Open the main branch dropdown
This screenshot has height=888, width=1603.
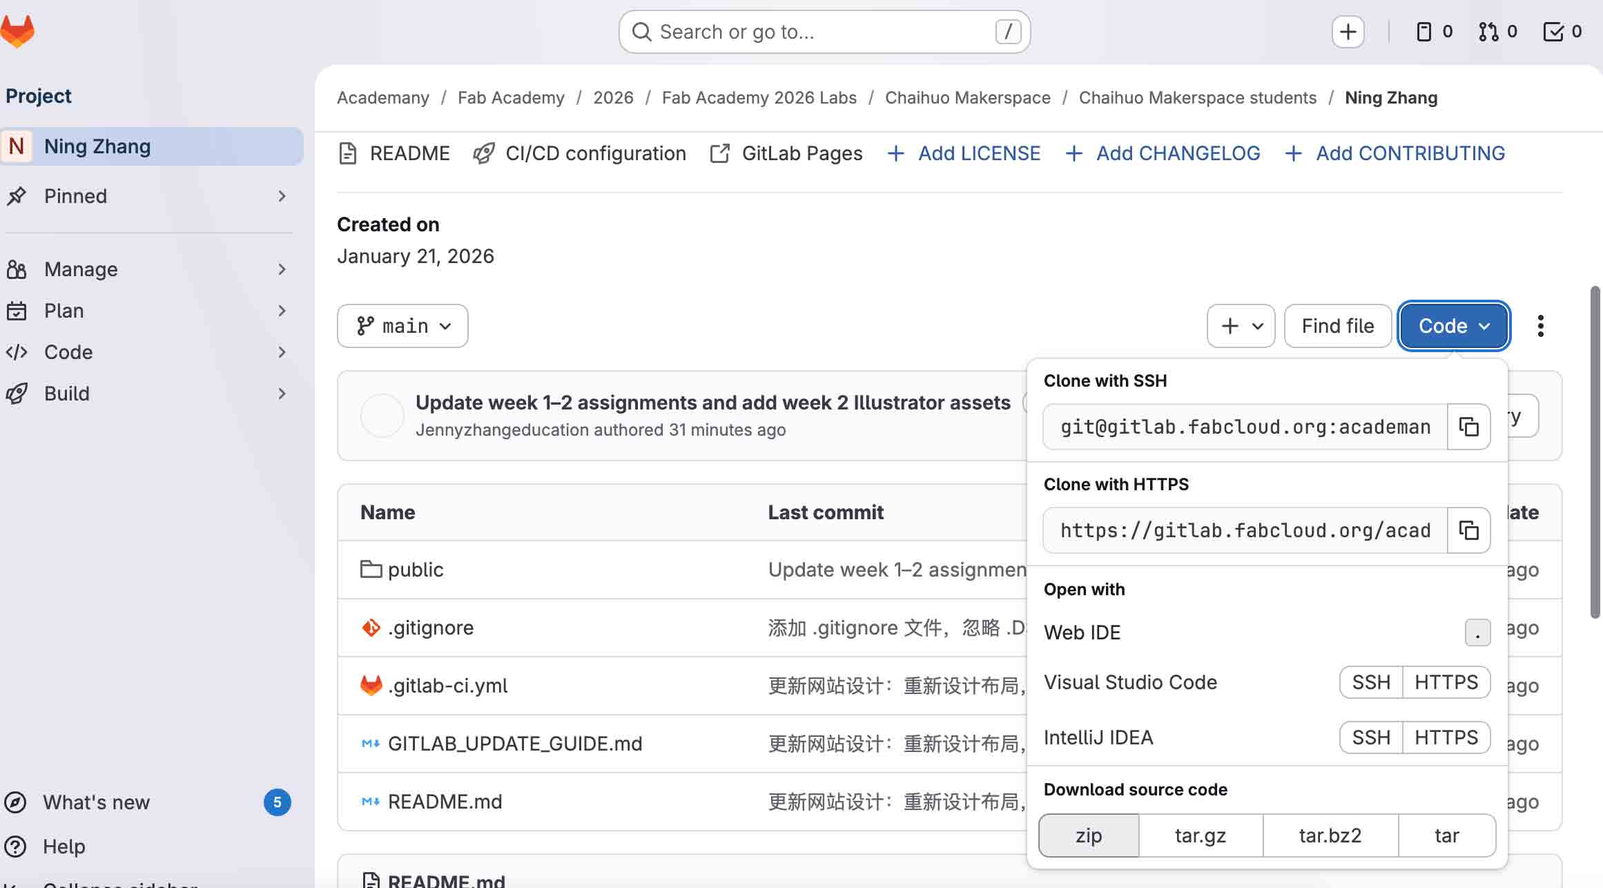pyautogui.click(x=402, y=326)
